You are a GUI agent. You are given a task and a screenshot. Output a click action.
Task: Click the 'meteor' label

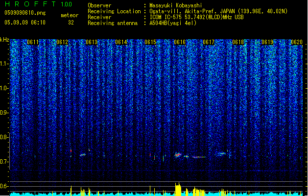tap(70, 15)
